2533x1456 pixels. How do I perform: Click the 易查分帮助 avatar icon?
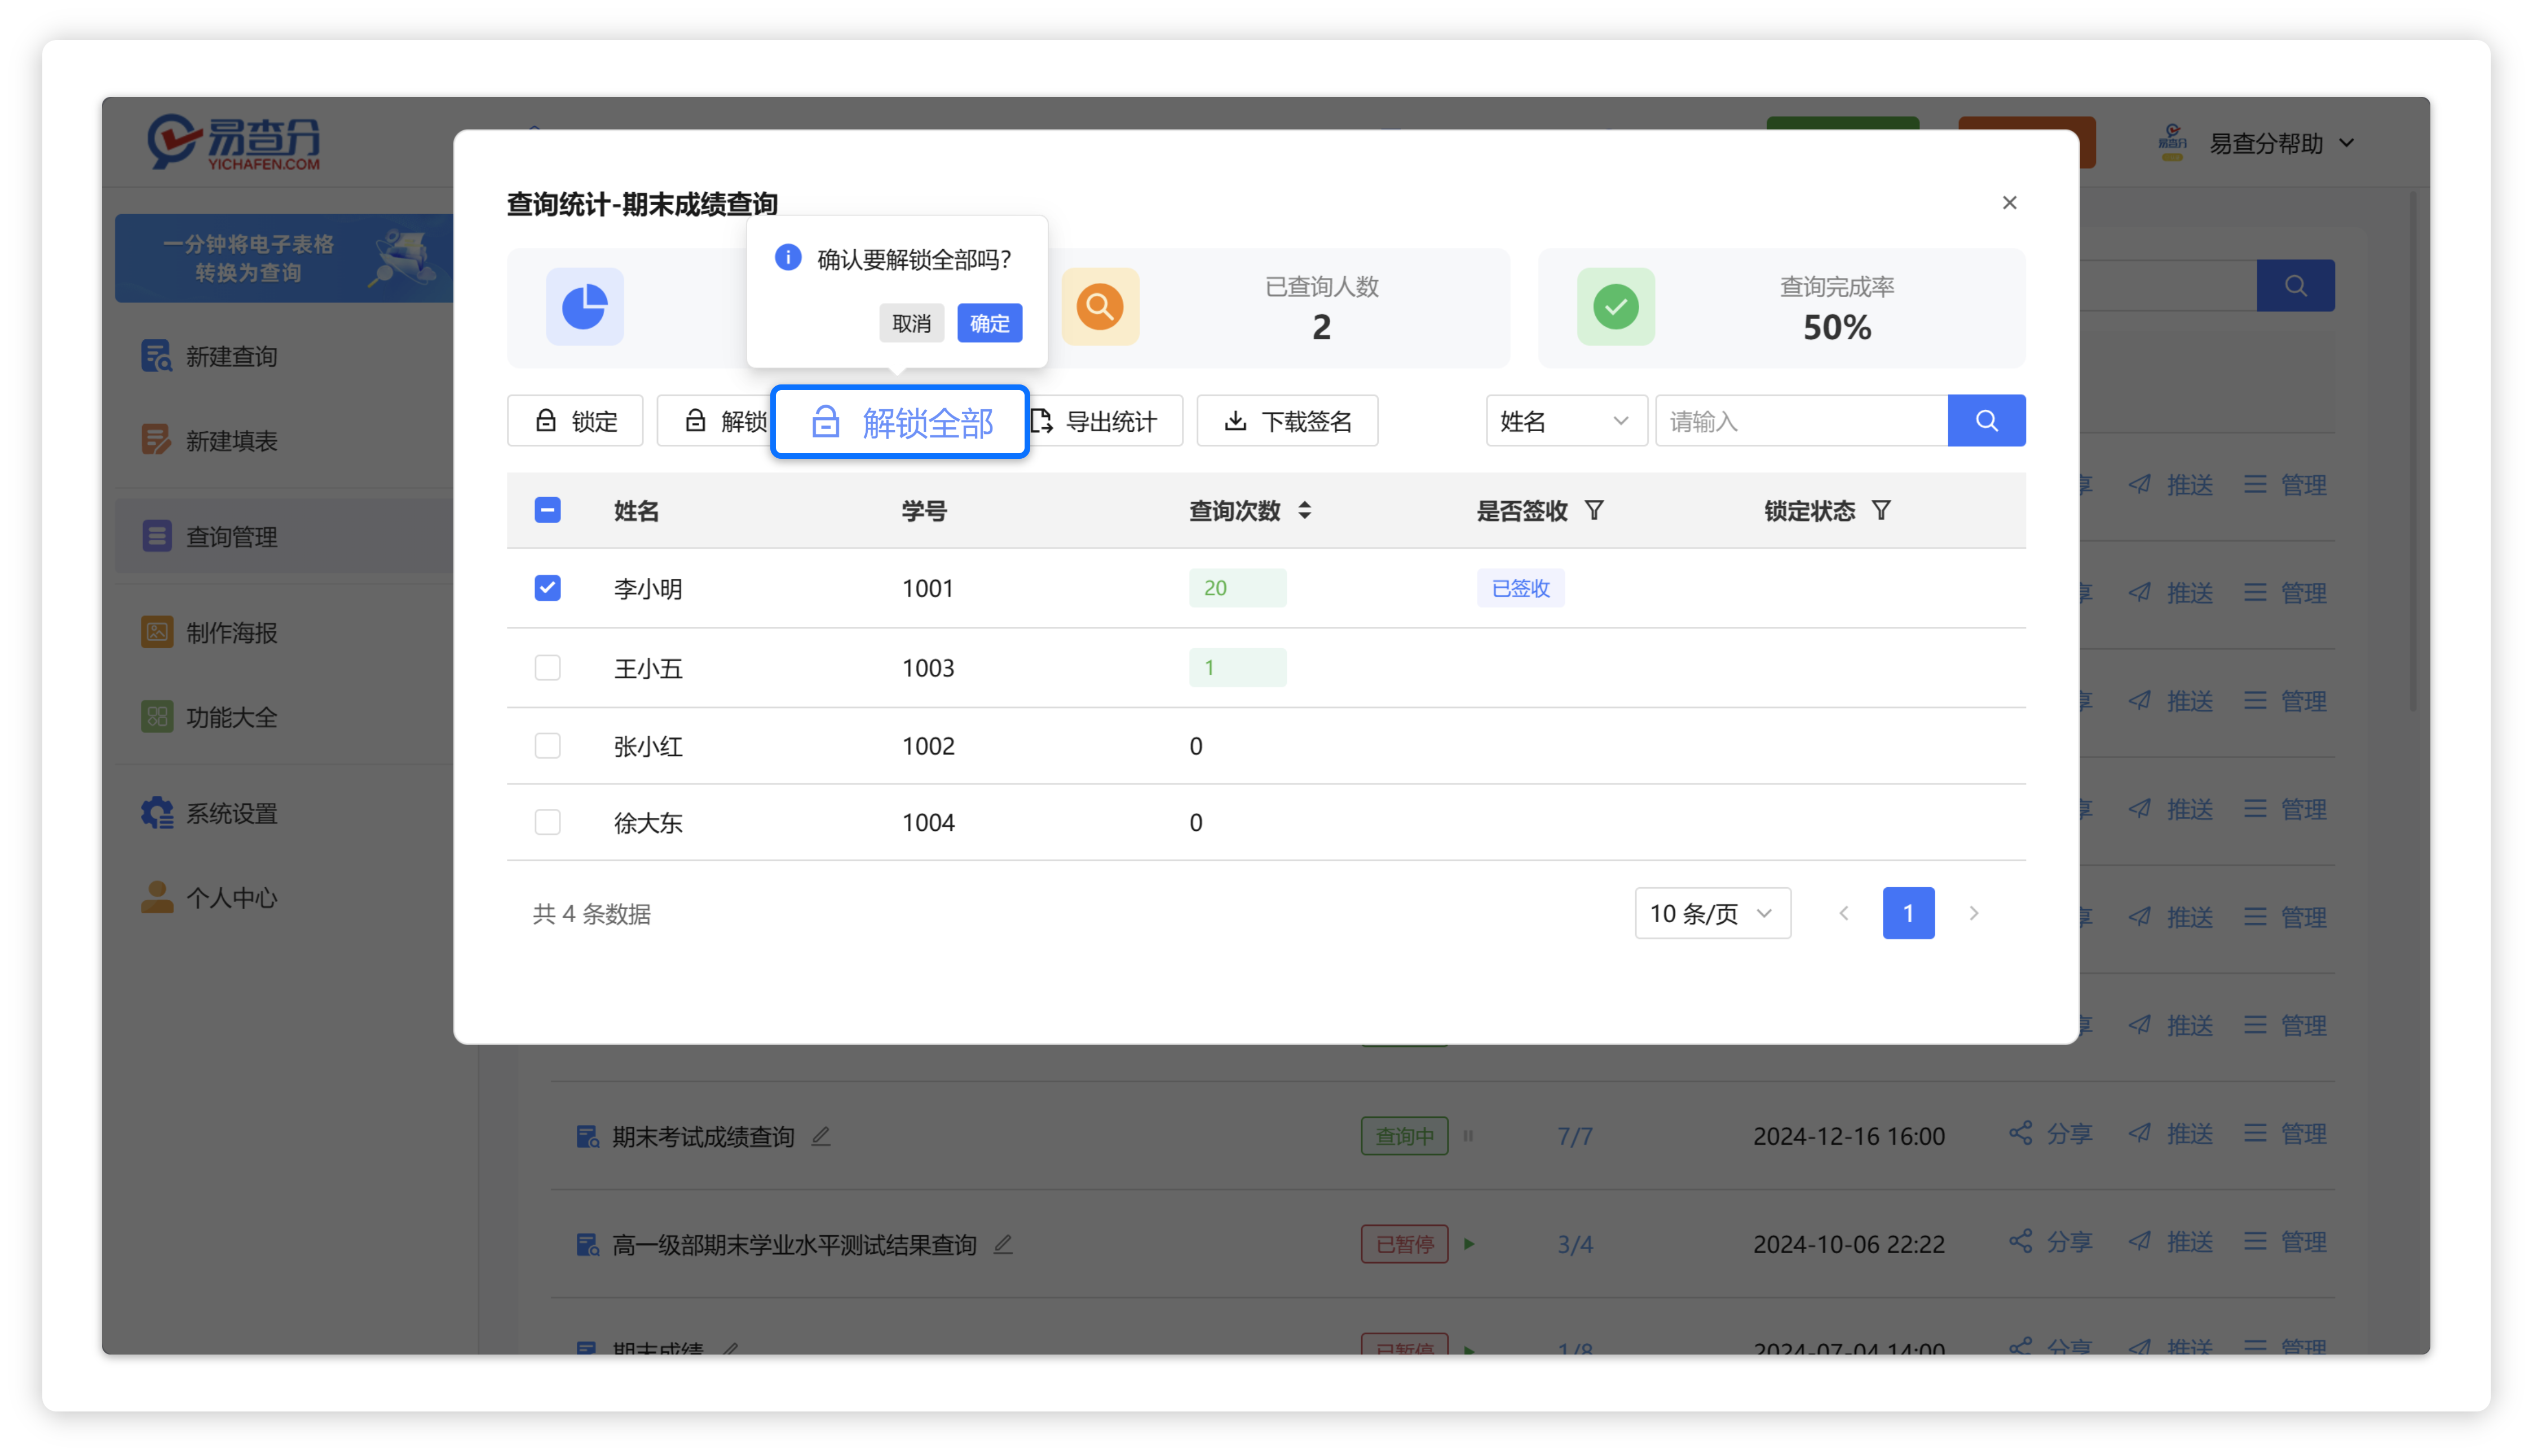(x=2172, y=143)
